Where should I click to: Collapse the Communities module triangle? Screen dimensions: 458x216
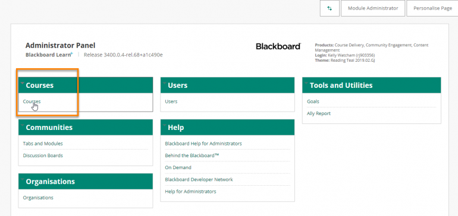click(x=22, y=126)
